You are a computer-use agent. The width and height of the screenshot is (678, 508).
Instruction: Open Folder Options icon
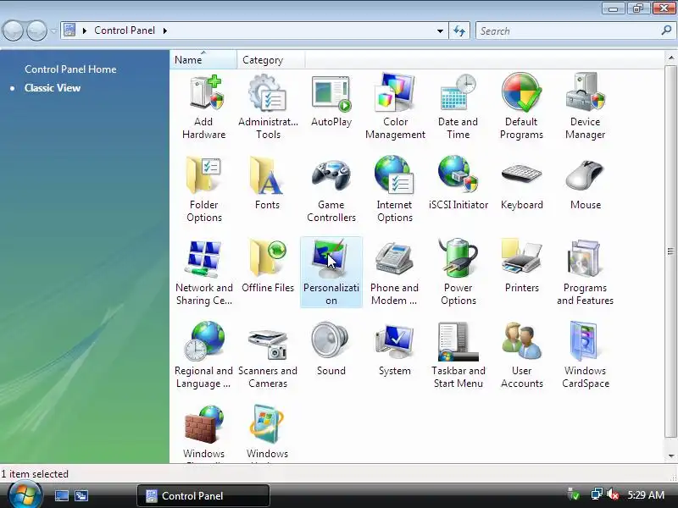(x=204, y=190)
